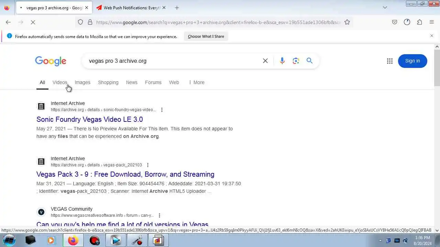Image resolution: width=440 pixels, height=247 pixels.
Task: Search by image with the Lens icon
Action: (x=296, y=61)
